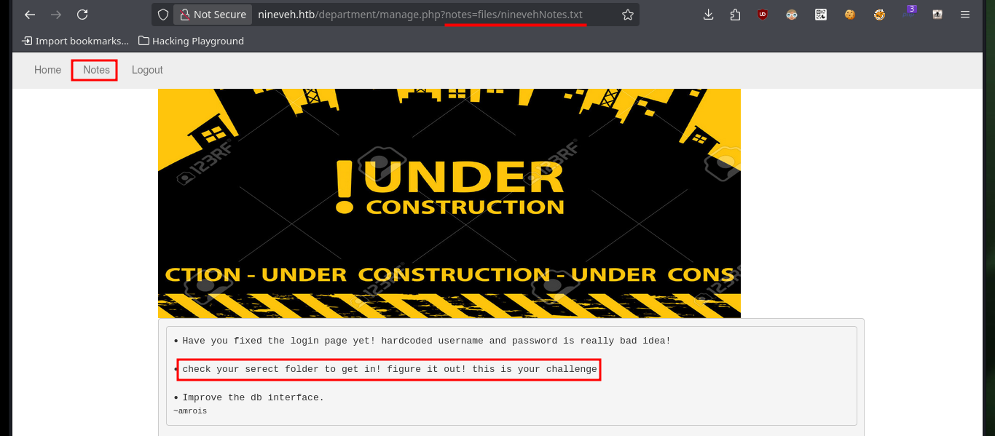Click the forward navigation arrow
Image resolution: width=995 pixels, height=436 pixels.
(x=56, y=15)
